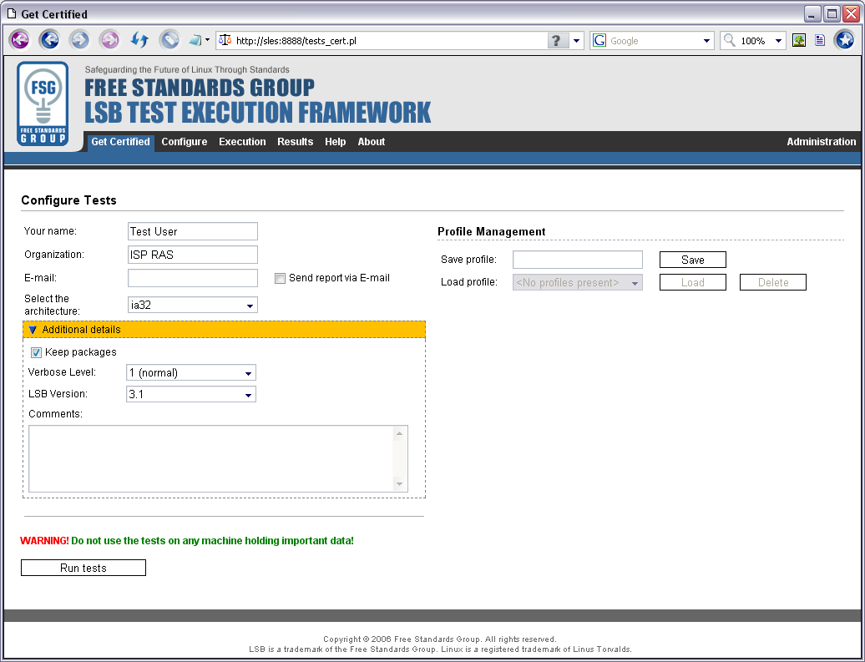Open the LSB Version dropdown
Screen dimensions: 865x662
[191, 394]
